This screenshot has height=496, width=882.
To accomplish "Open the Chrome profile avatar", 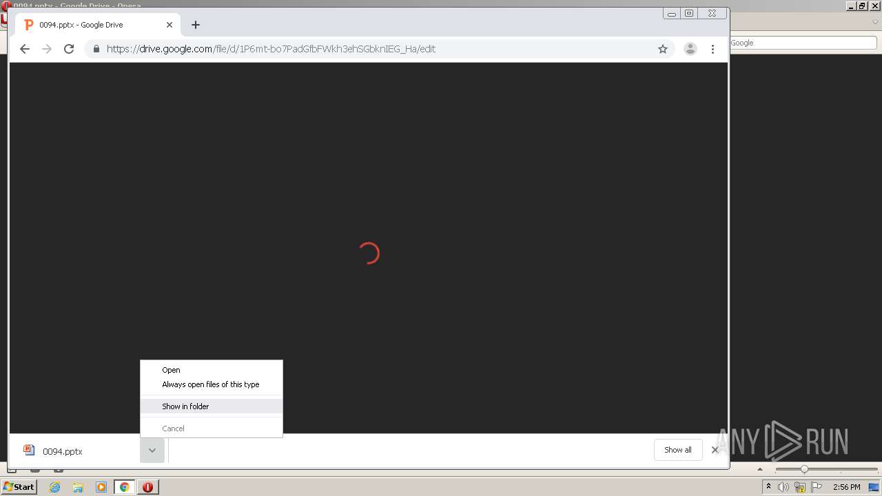I will click(x=690, y=49).
